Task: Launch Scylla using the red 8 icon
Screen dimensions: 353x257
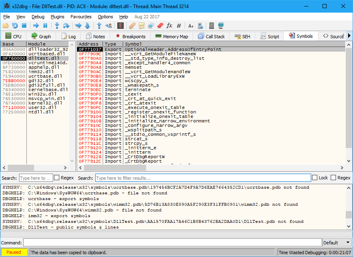Action: pos(120,25)
